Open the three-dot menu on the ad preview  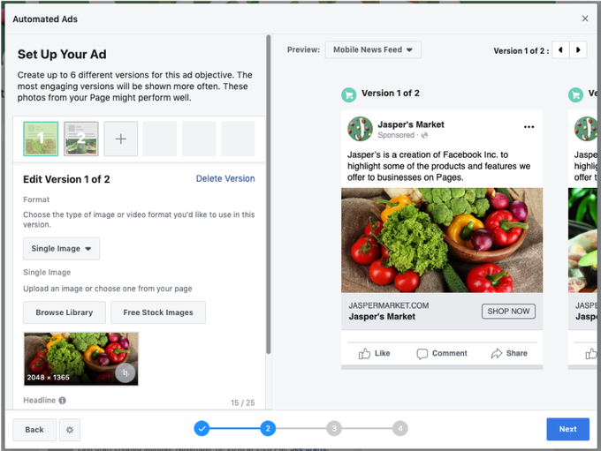pos(529,127)
